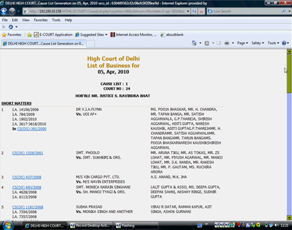Open the CS(OS) 1529/2001 case link
Image resolution: width=292 pixels, height=230 pixels.
pos(28,153)
